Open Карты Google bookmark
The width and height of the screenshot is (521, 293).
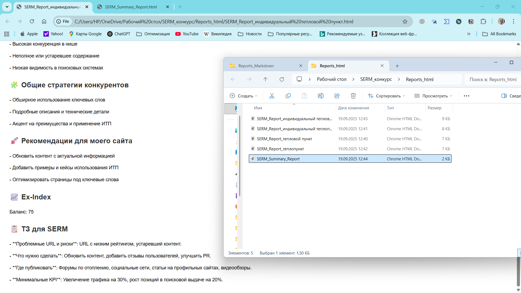coord(85,34)
